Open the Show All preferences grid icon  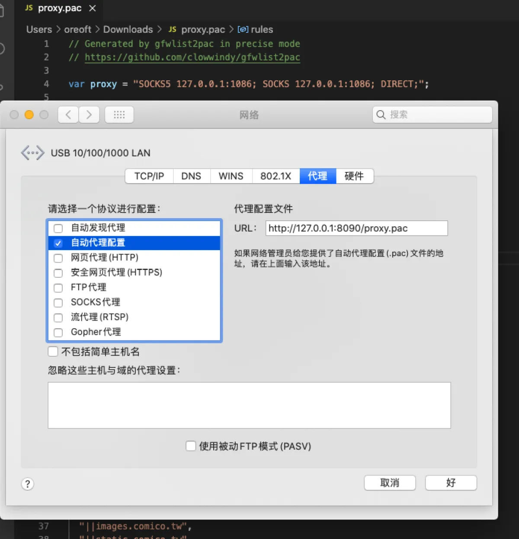tap(119, 114)
